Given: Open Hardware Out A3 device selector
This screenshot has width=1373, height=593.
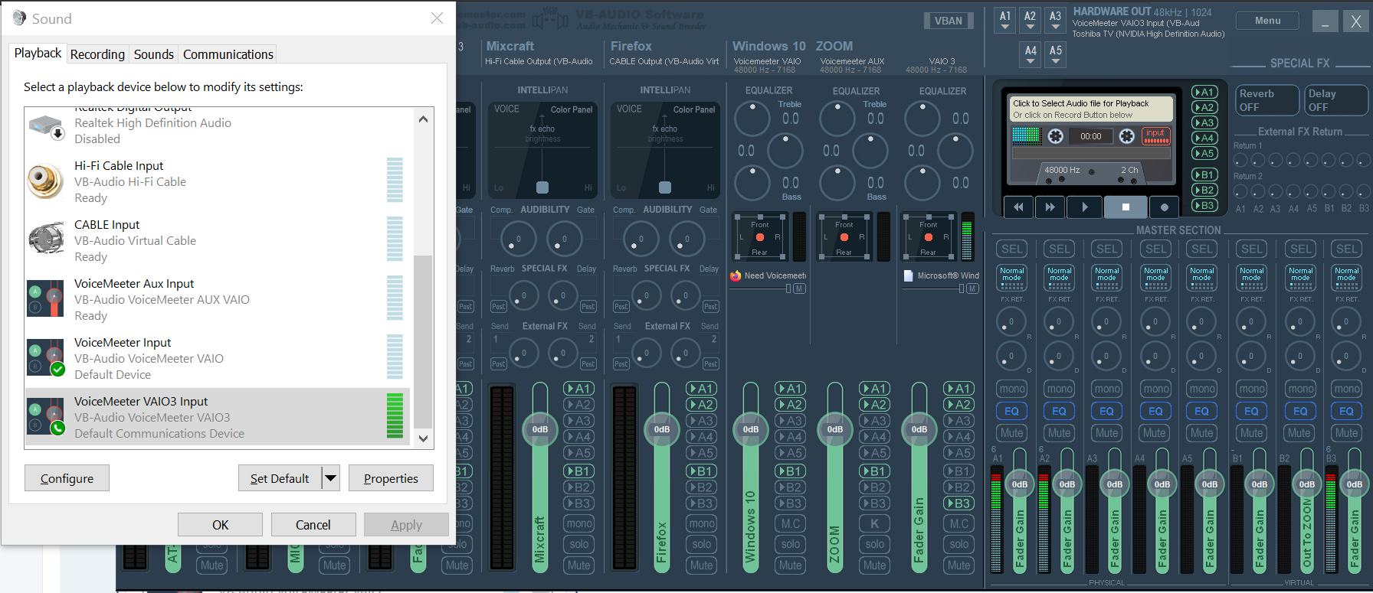Looking at the screenshot, I should 1055,20.
